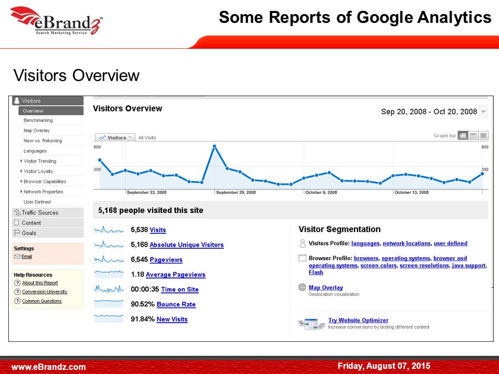
Task: Open Map Overlay in the sidebar
Action: [x=36, y=130]
